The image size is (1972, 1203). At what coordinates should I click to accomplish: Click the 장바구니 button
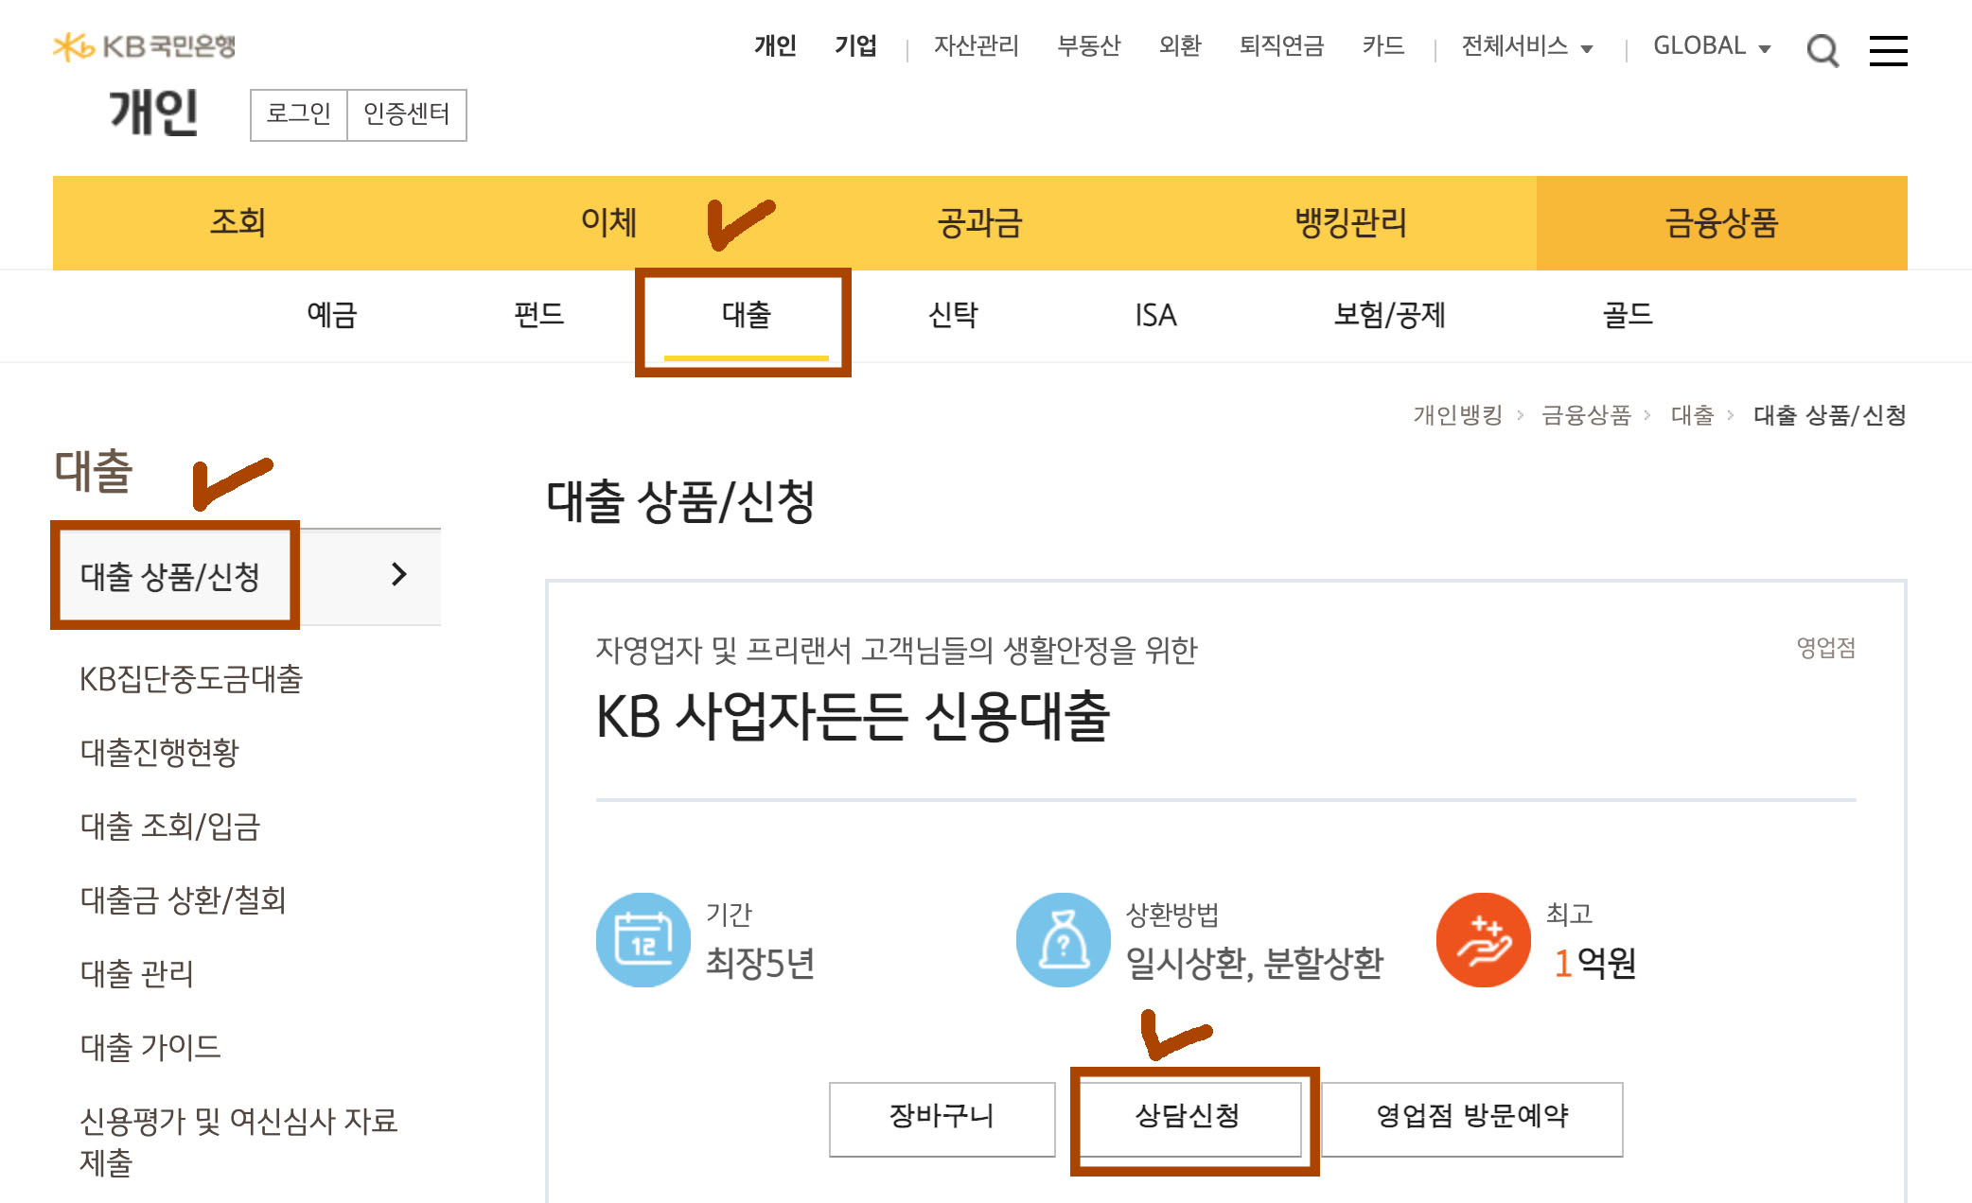point(942,1118)
